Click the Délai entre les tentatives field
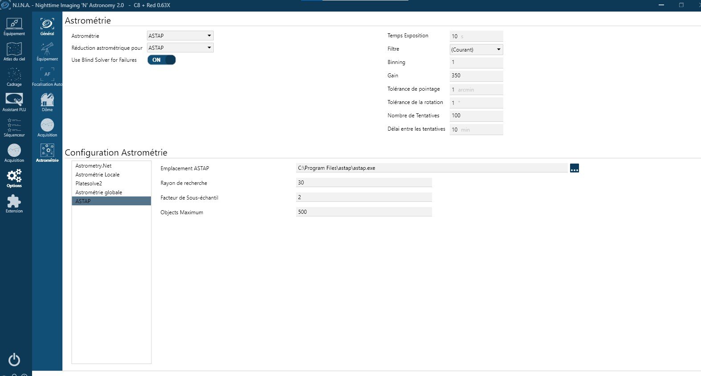The image size is (701, 376). coord(477,129)
